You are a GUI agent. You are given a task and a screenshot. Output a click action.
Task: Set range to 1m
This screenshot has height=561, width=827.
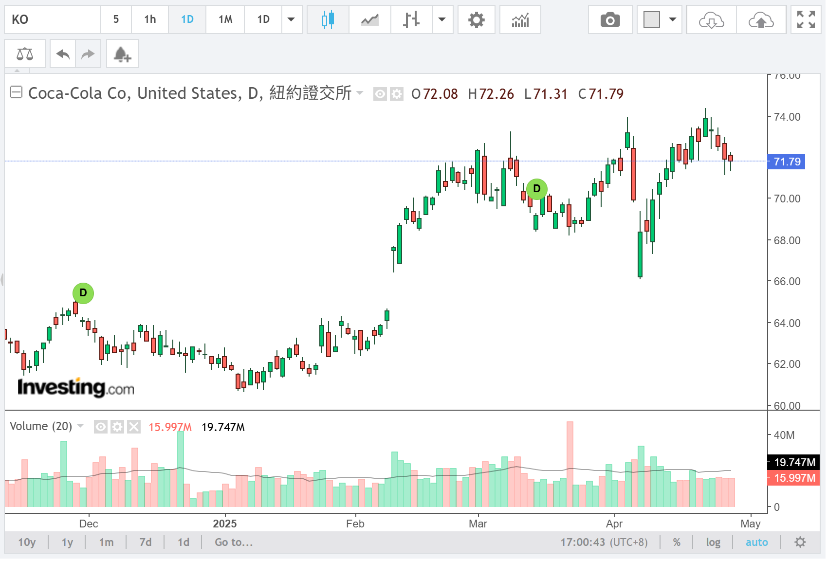106,542
